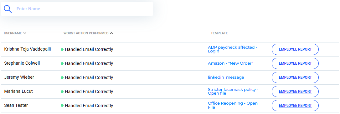
Task: Sort by Username using the down chevron
Action: point(25,33)
